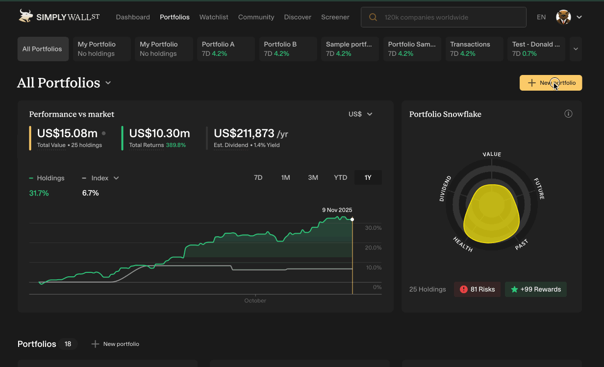Open the All Portfolios heading dropdown
This screenshot has height=367, width=604.
[108, 83]
